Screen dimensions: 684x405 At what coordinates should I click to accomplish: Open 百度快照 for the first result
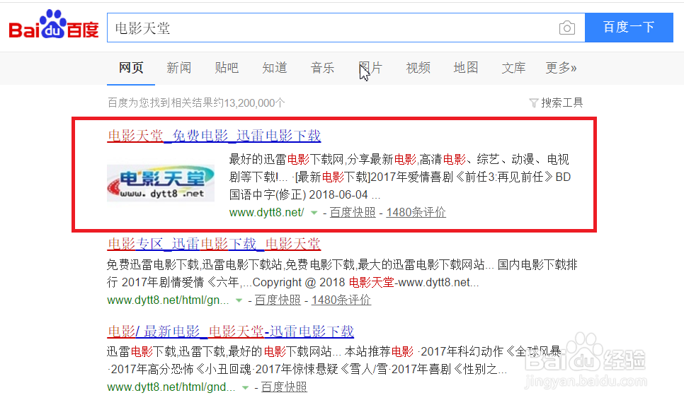pyautogui.click(x=353, y=213)
